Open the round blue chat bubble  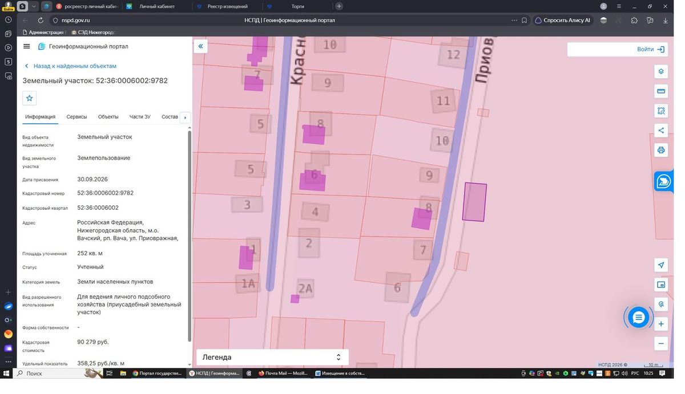click(x=638, y=317)
